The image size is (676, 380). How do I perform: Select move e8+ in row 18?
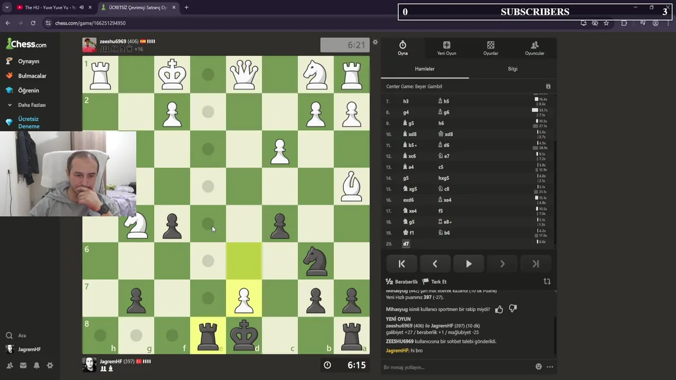[x=445, y=222]
